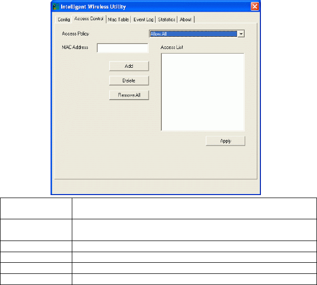Click the Remove All button
The image size is (317, 285).
click(x=129, y=95)
